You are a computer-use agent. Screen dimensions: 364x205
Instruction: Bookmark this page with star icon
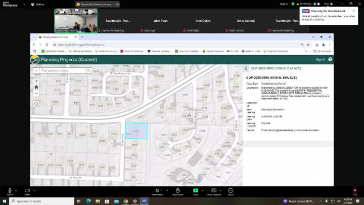click(x=308, y=45)
